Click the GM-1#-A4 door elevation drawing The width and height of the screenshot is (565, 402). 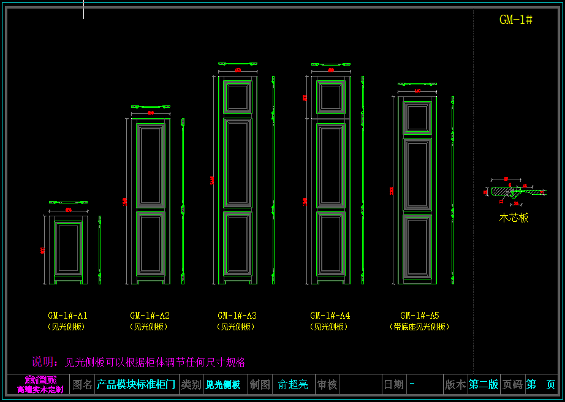coord(330,180)
